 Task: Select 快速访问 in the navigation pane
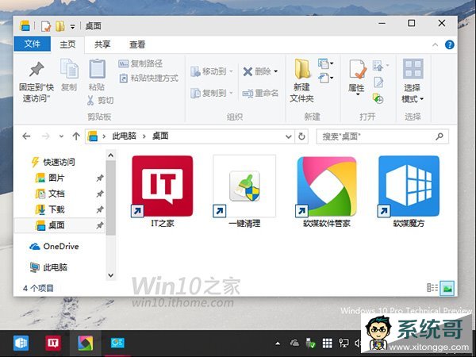click(53, 162)
